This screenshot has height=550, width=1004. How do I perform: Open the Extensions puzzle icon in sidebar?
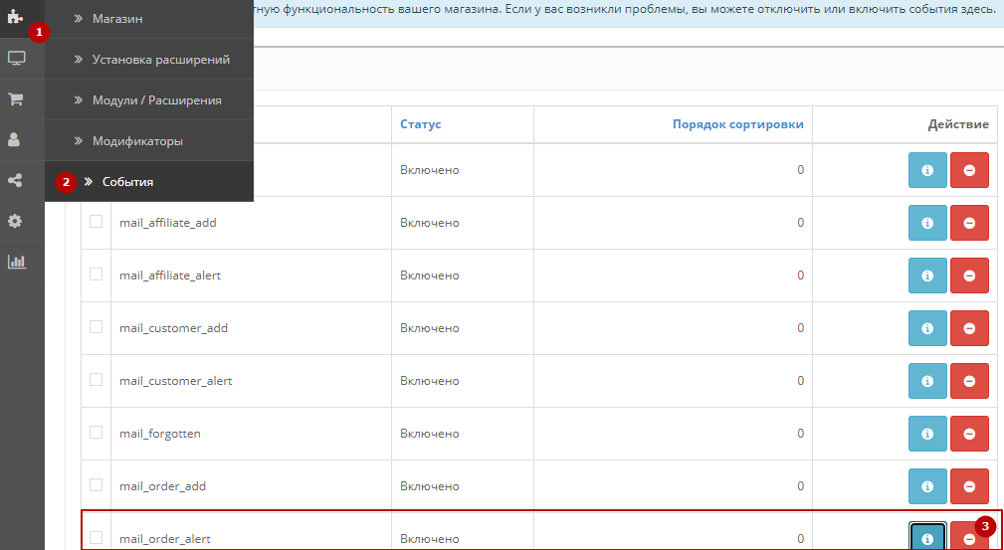tap(15, 17)
